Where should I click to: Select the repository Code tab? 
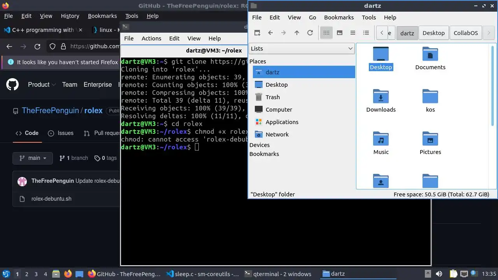click(x=27, y=133)
